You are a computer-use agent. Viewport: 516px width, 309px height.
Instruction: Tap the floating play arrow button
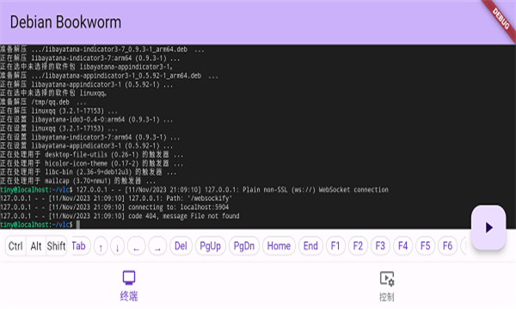[488, 227]
